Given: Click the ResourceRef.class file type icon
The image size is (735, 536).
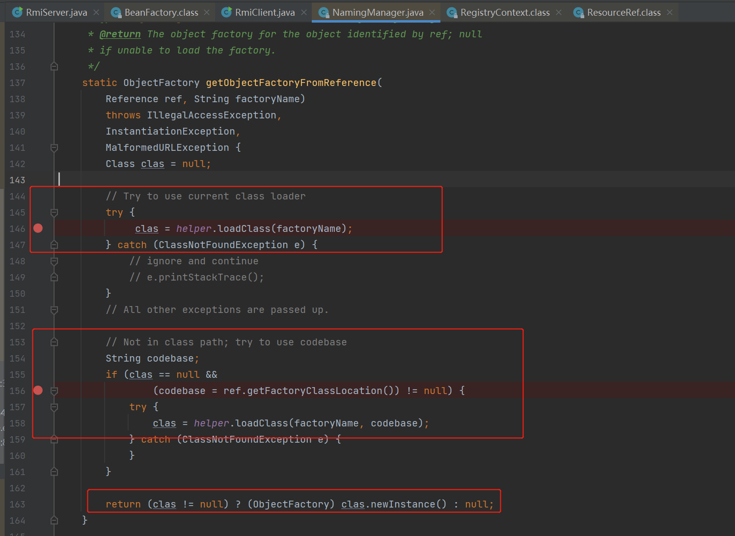Looking at the screenshot, I should [x=578, y=12].
